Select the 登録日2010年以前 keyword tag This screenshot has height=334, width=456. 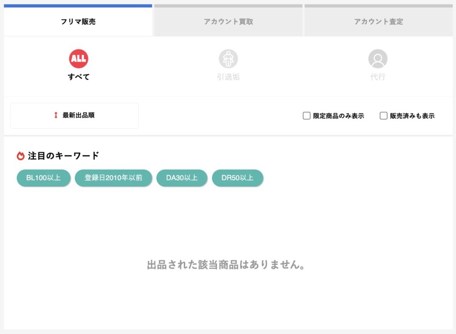click(114, 178)
